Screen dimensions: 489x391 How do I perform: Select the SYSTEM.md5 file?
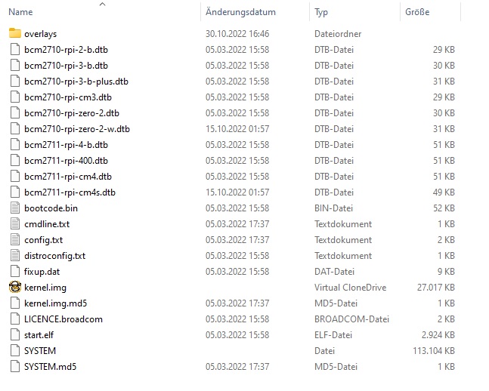pyautogui.click(x=50, y=366)
